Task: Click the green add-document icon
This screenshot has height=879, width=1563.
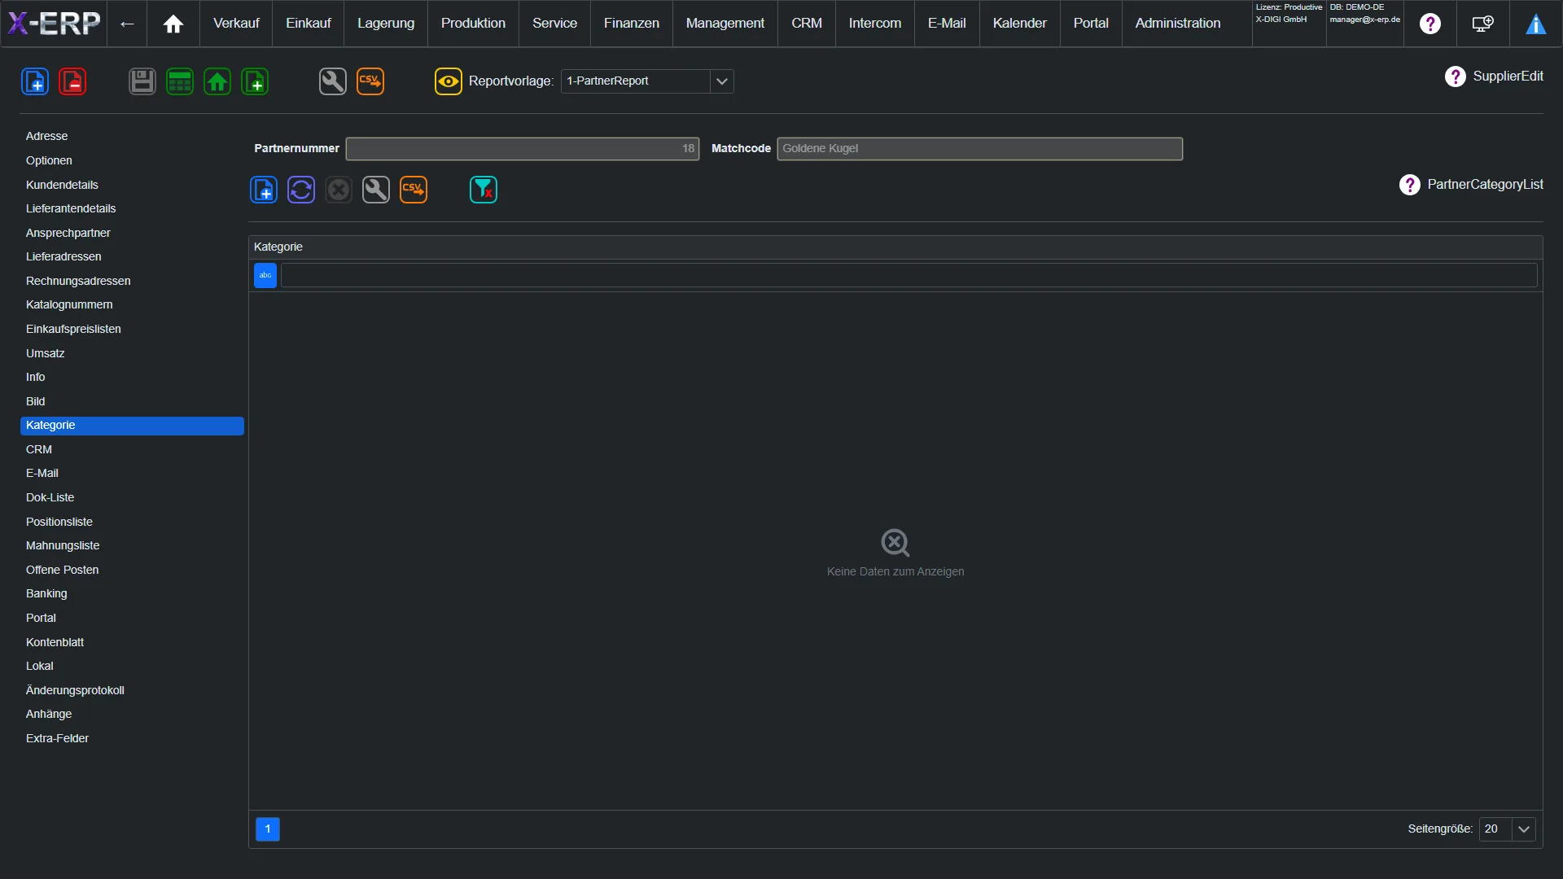Action: tap(255, 81)
